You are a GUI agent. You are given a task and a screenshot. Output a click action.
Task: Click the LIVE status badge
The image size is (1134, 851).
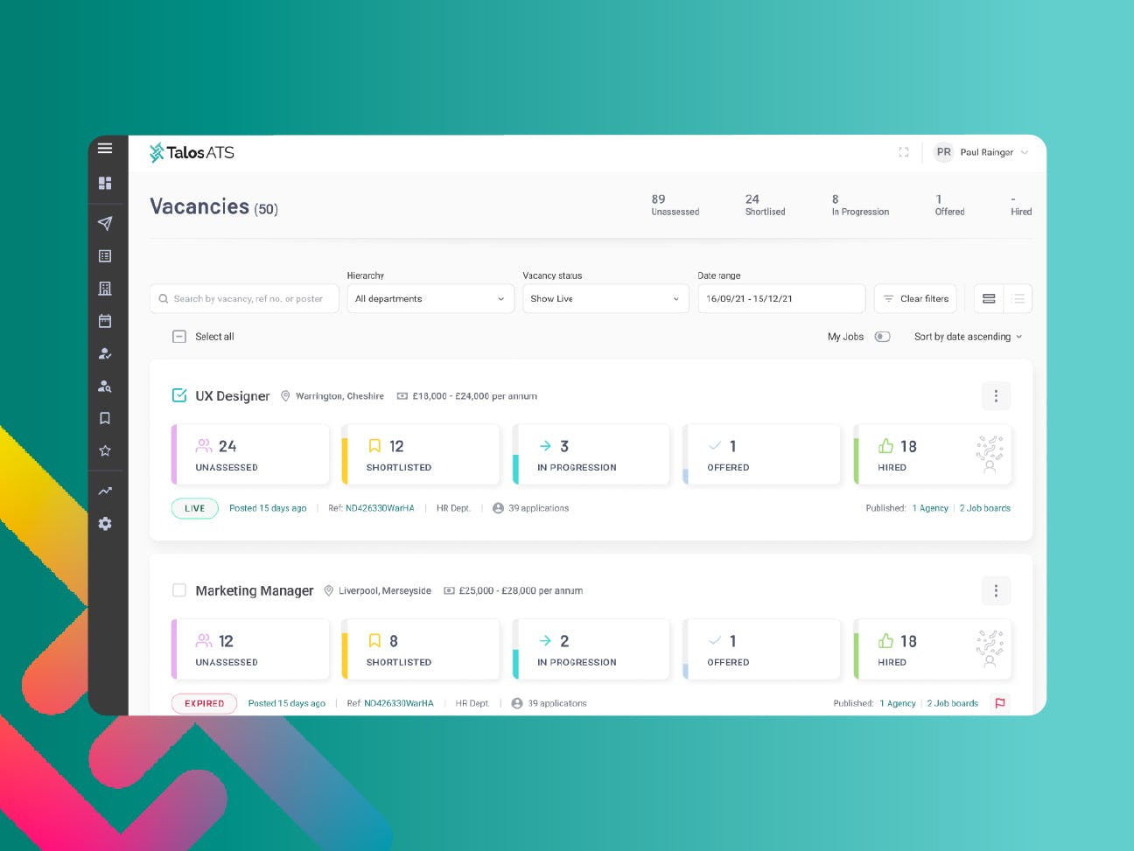click(x=195, y=508)
